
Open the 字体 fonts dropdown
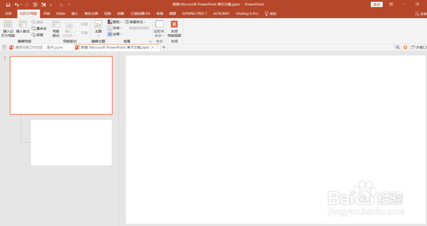coord(114,28)
